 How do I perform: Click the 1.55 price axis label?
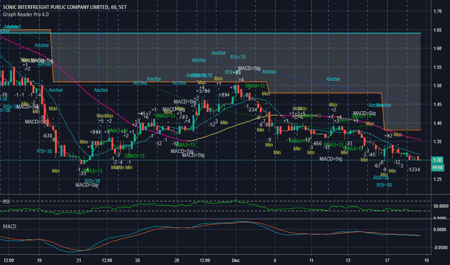pyautogui.click(x=437, y=67)
